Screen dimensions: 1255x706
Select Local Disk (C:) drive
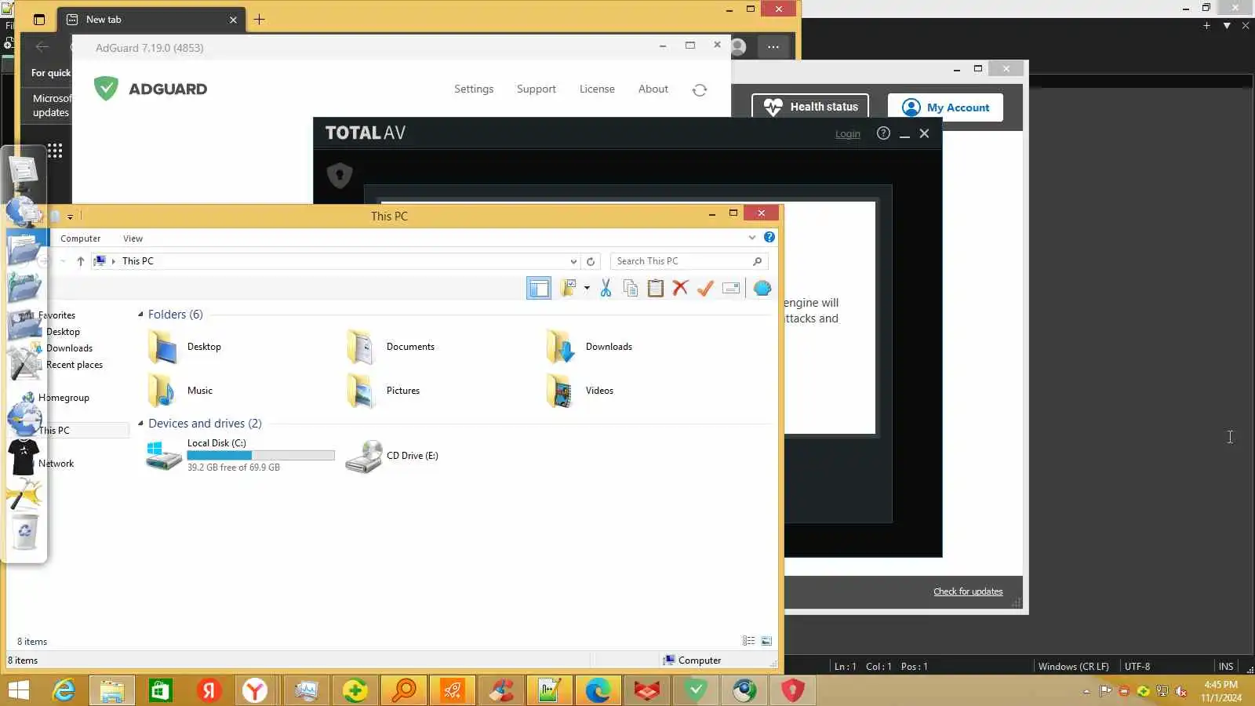click(x=240, y=455)
